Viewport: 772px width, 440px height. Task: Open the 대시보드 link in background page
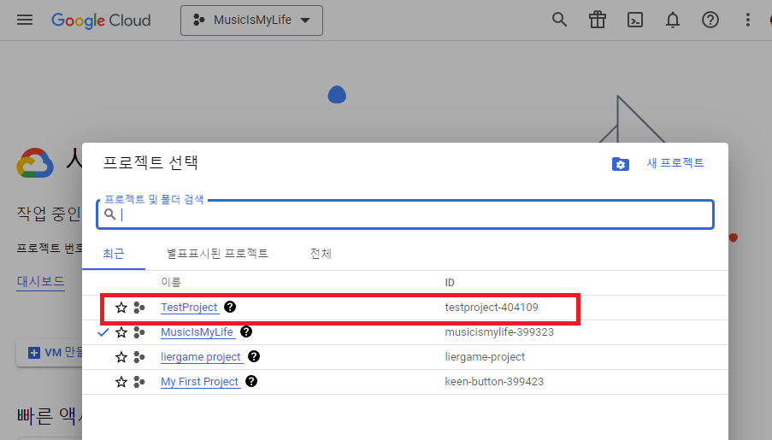41,281
